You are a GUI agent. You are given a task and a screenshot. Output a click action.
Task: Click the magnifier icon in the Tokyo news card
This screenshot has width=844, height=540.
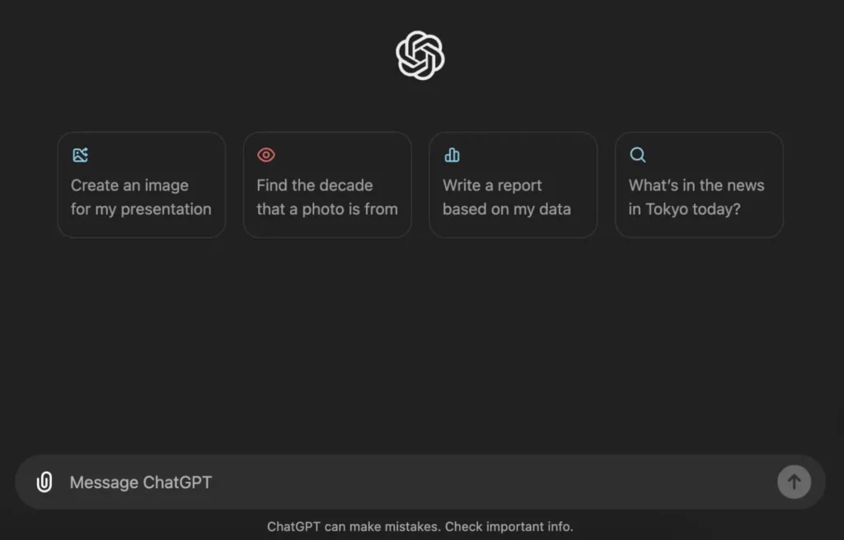click(637, 155)
